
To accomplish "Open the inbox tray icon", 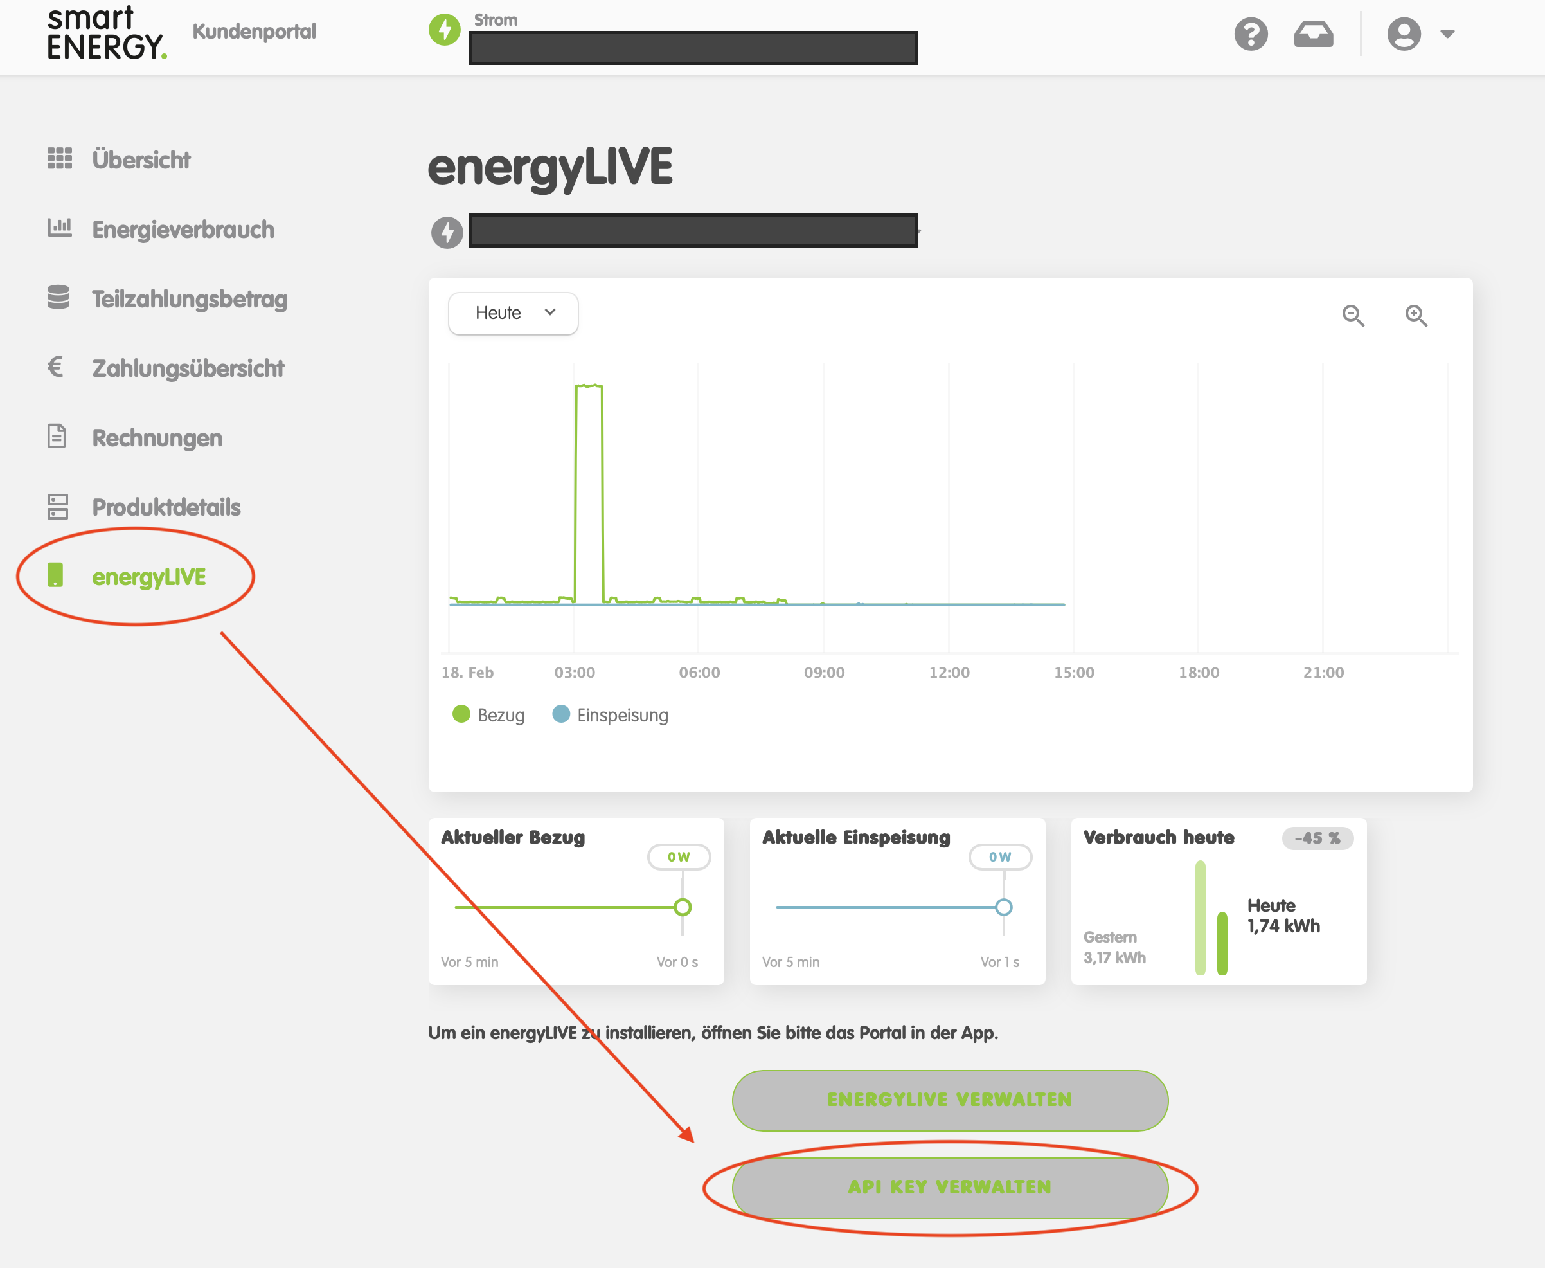I will point(1314,33).
